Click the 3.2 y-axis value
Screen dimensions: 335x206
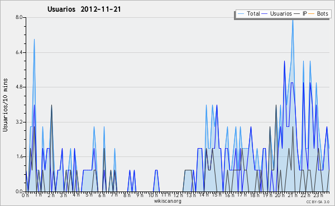19,122
